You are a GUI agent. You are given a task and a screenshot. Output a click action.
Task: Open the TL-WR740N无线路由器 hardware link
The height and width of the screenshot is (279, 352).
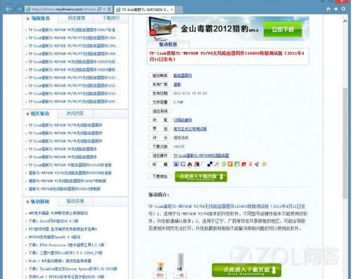[201, 155]
